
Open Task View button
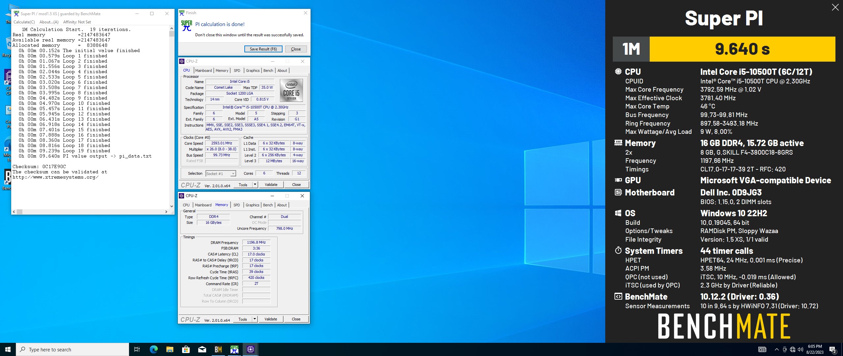(137, 349)
